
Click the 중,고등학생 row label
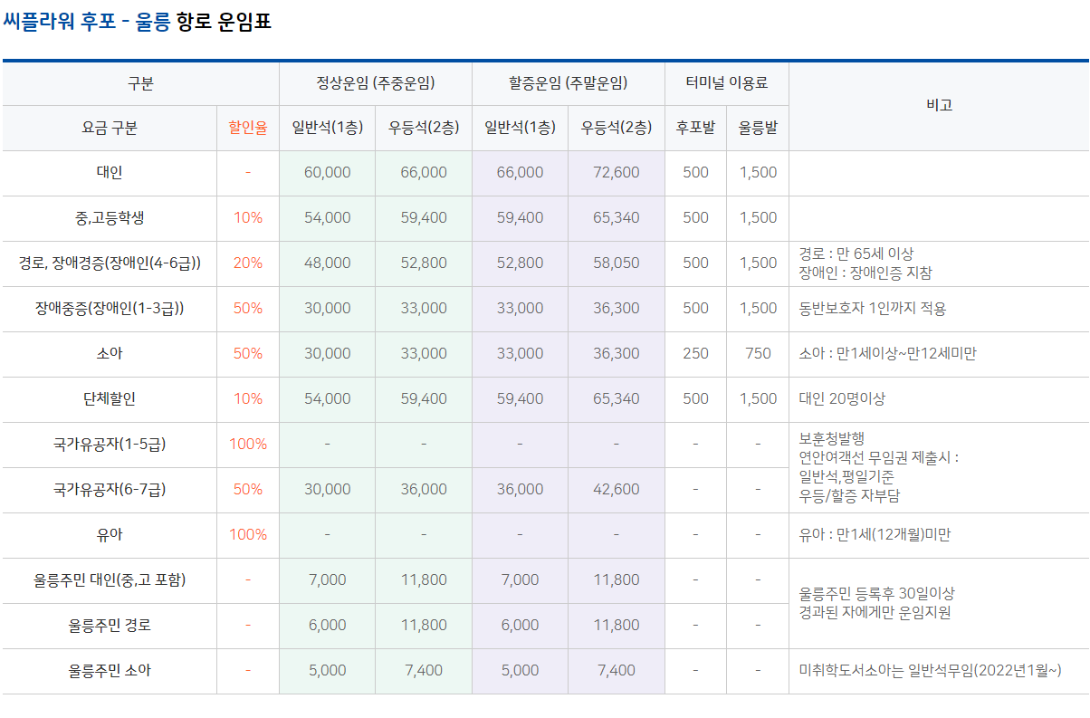pos(110,218)
